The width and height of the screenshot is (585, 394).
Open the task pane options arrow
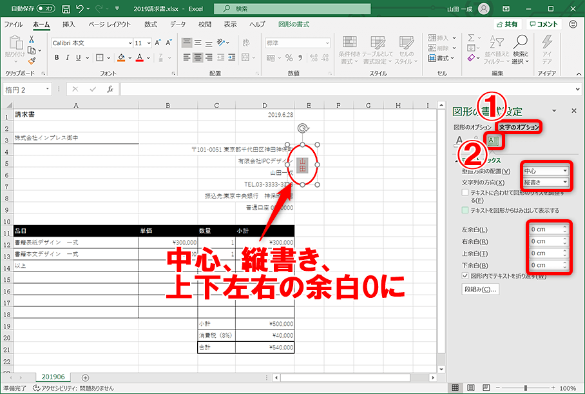coord(554,110)
